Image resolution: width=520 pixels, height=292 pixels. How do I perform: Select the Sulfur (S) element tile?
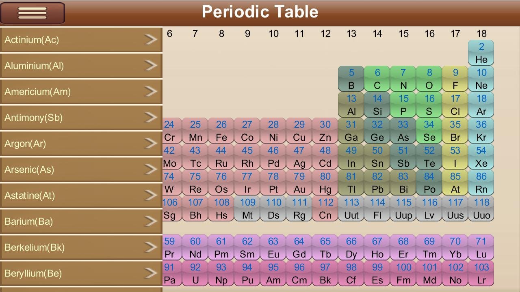coord(429,105)
